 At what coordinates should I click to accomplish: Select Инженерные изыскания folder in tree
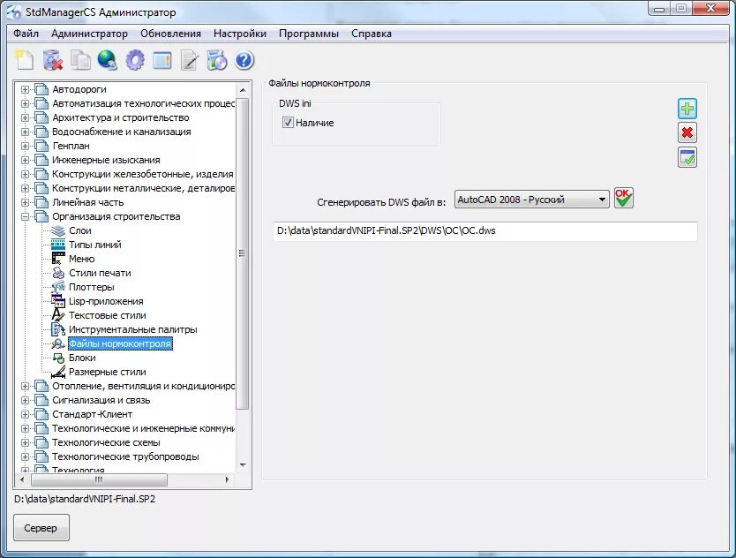[106, 160]
